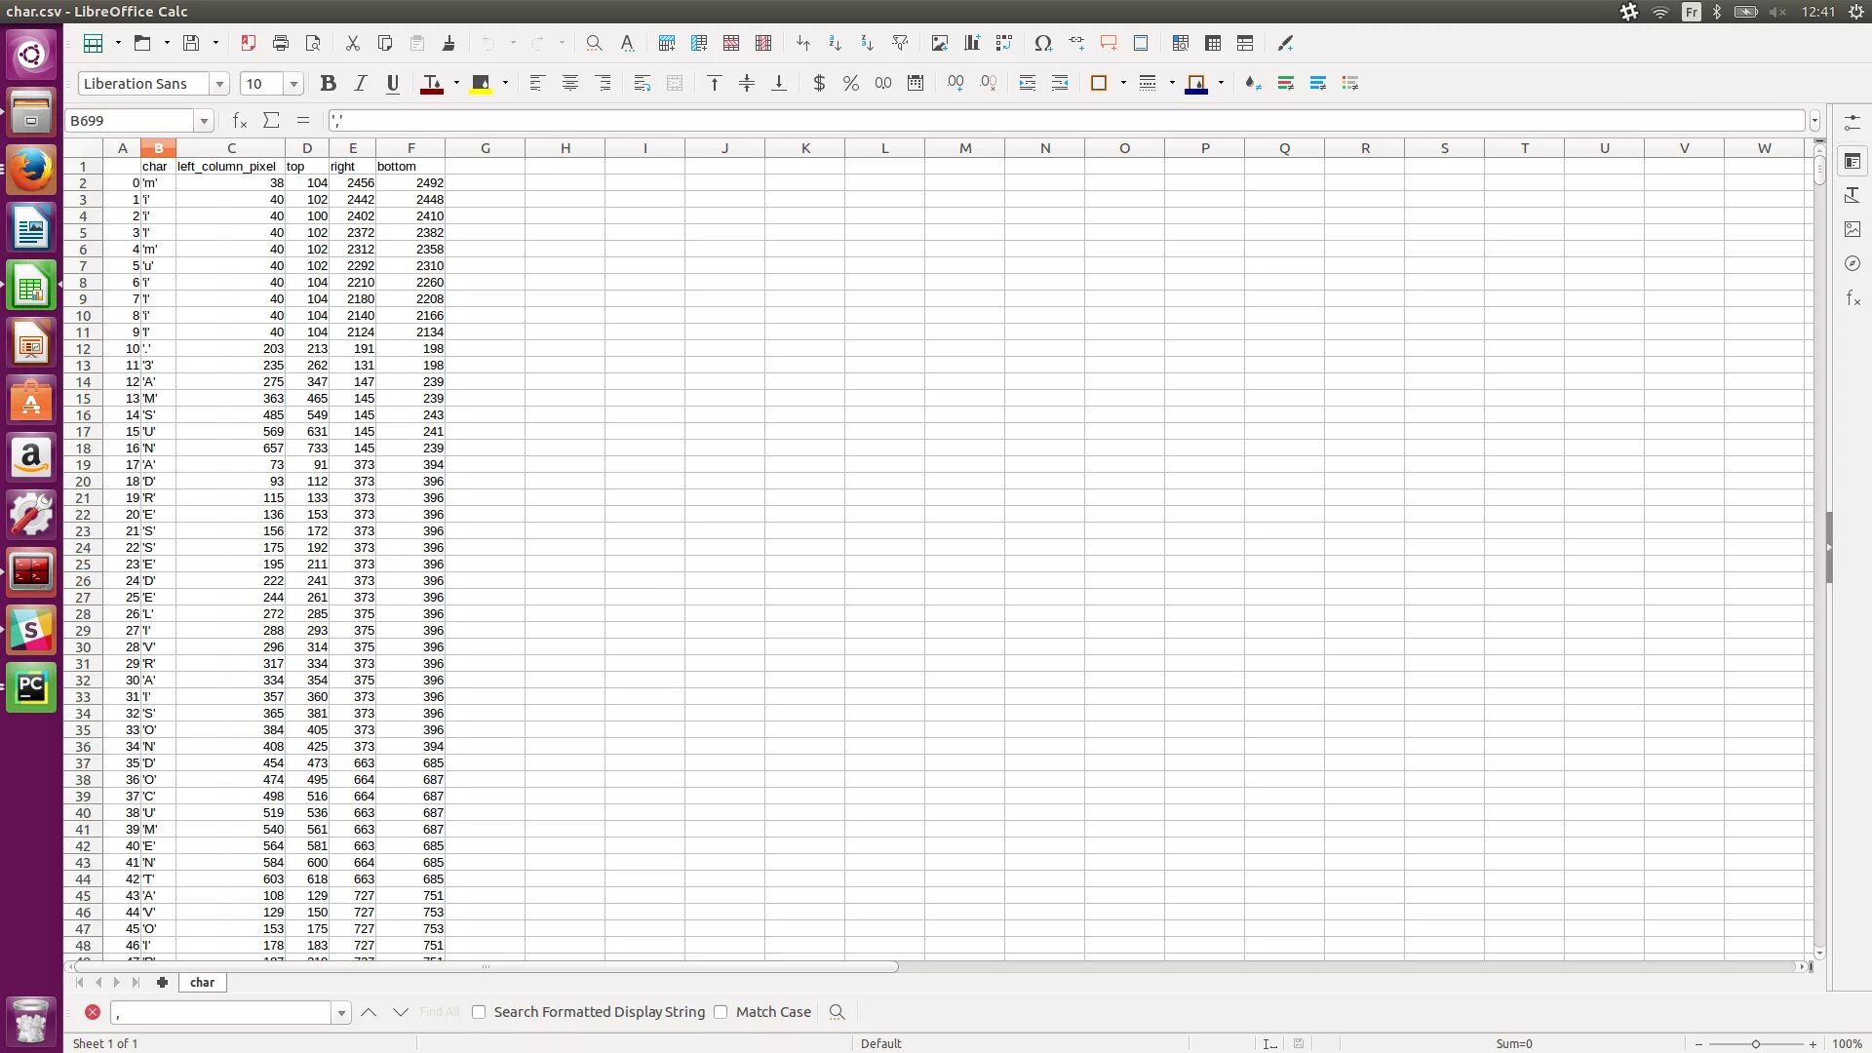
Task: Open the Function Wizard icon
Action: coord(239,120)
